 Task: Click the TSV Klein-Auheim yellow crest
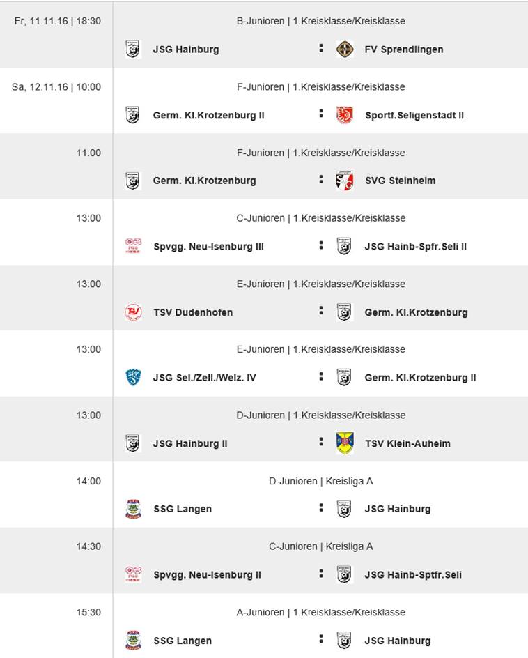coord(344,443)
